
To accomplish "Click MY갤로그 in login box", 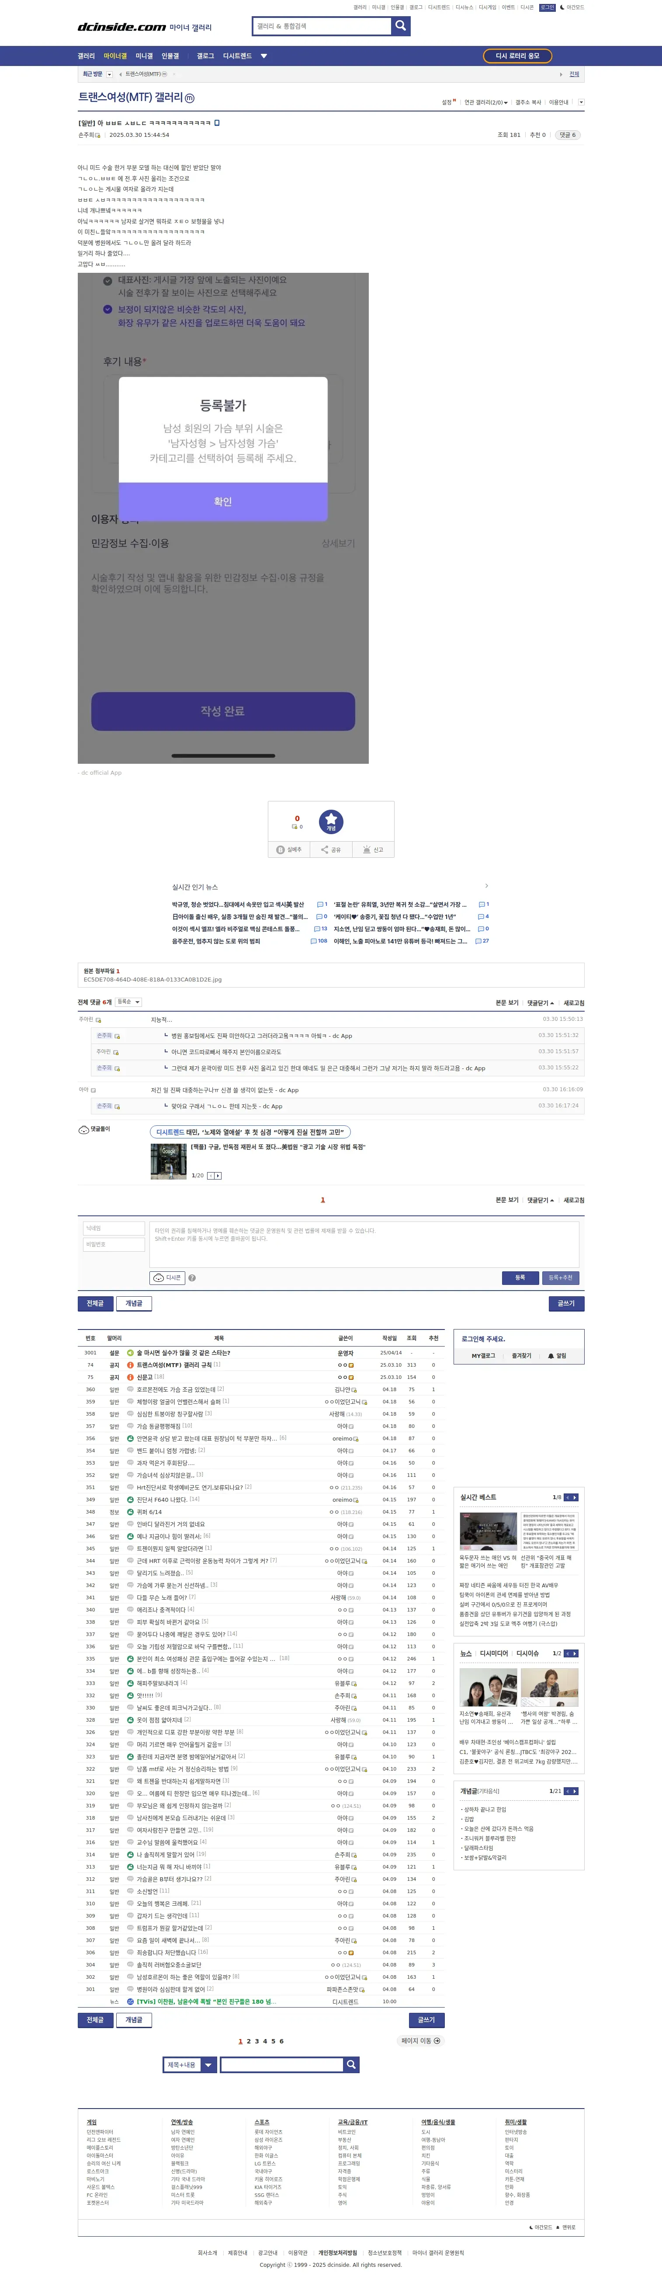I will coord(483,1356).
